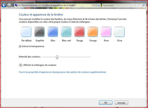The height and width of the screenshot is (108, 148).
Task: Choose the Bleu window color
Action: [x=53, y=32]
